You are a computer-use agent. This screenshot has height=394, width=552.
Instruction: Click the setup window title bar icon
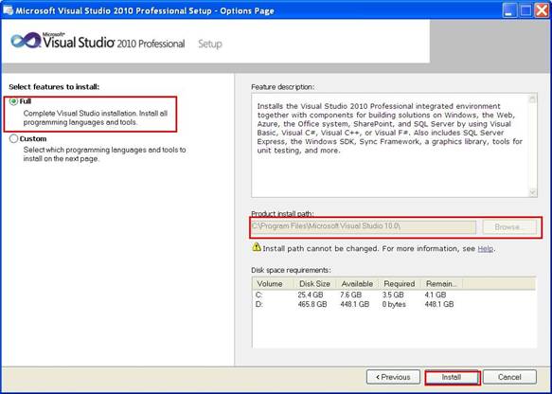tap(9, 10)
